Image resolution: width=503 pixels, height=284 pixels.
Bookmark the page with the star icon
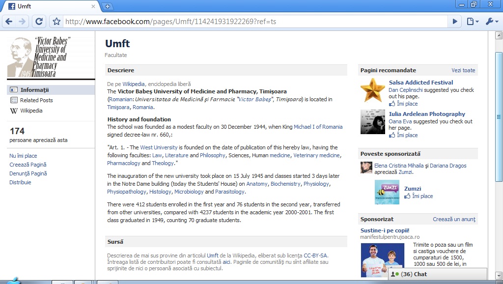56,22
